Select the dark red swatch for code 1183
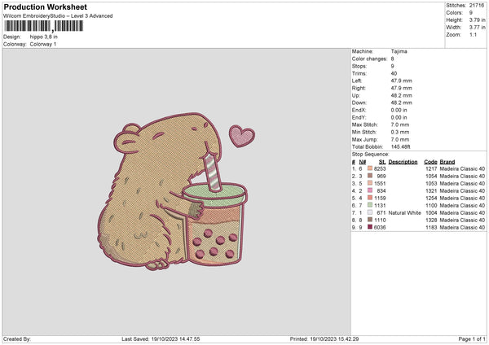 click(370, 228)
